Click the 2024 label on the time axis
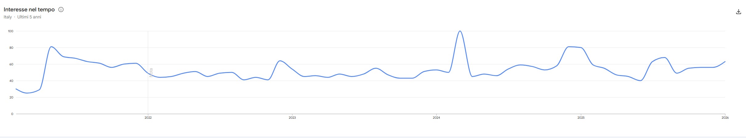This screenshot has width=746, height=138. (436, 118)
